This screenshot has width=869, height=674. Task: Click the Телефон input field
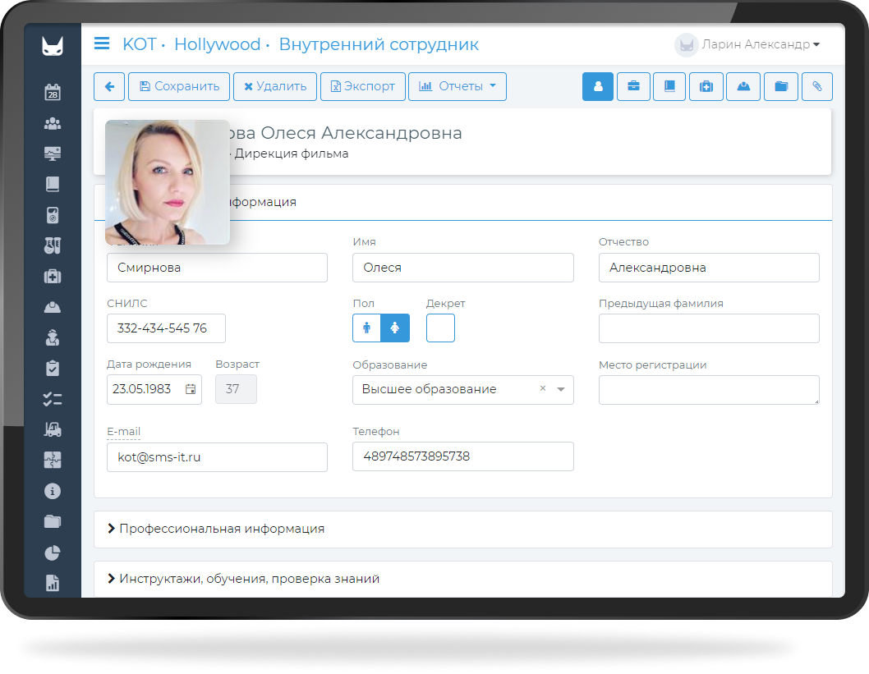[463, 456]
